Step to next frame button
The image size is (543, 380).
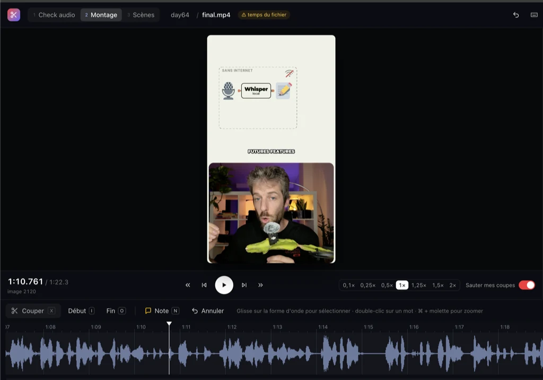point(244,285)
